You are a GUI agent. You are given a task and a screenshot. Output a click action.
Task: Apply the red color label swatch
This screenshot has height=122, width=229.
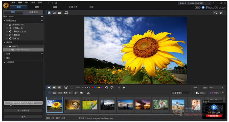[92, 88]
